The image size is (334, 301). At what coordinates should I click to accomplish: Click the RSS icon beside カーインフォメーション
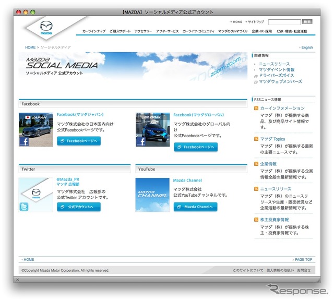tap(256, 108)
